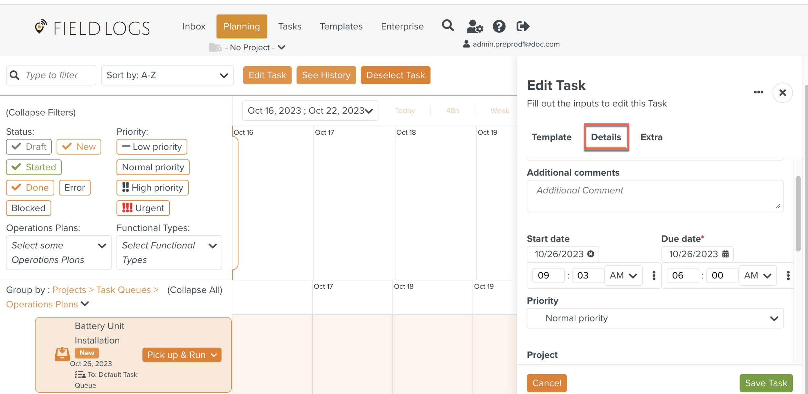
Task: Go to the Inbox menu
Action: coord(194,26)
